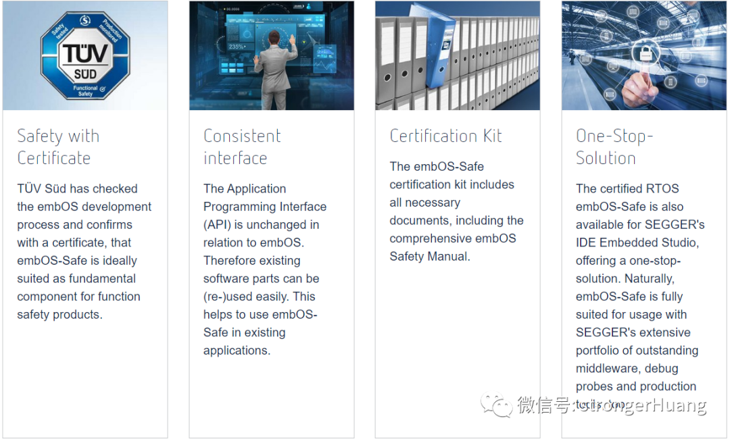Click the TÜV SÜD badge image
Screen dimensions: 730x439
click(85, 55)
